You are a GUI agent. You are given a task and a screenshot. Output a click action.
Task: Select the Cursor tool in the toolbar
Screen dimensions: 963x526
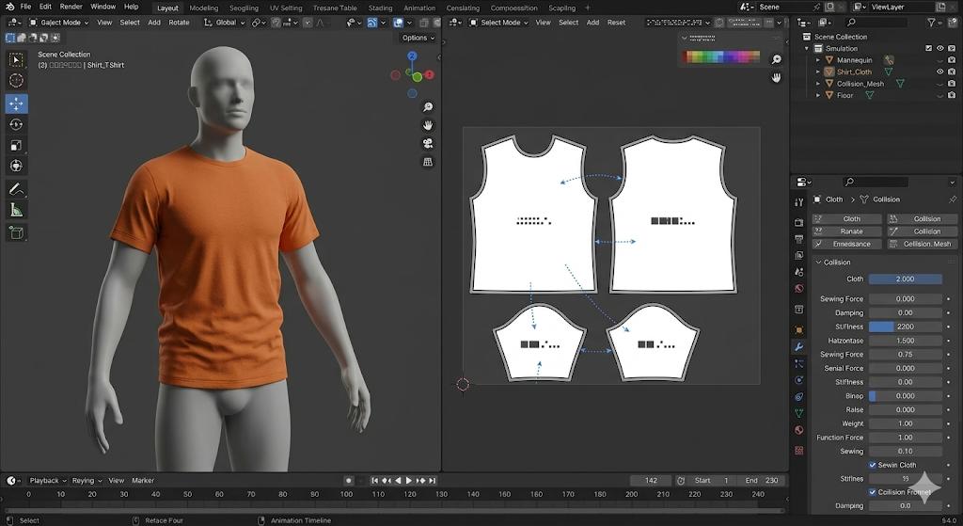[x=16, y=81]
